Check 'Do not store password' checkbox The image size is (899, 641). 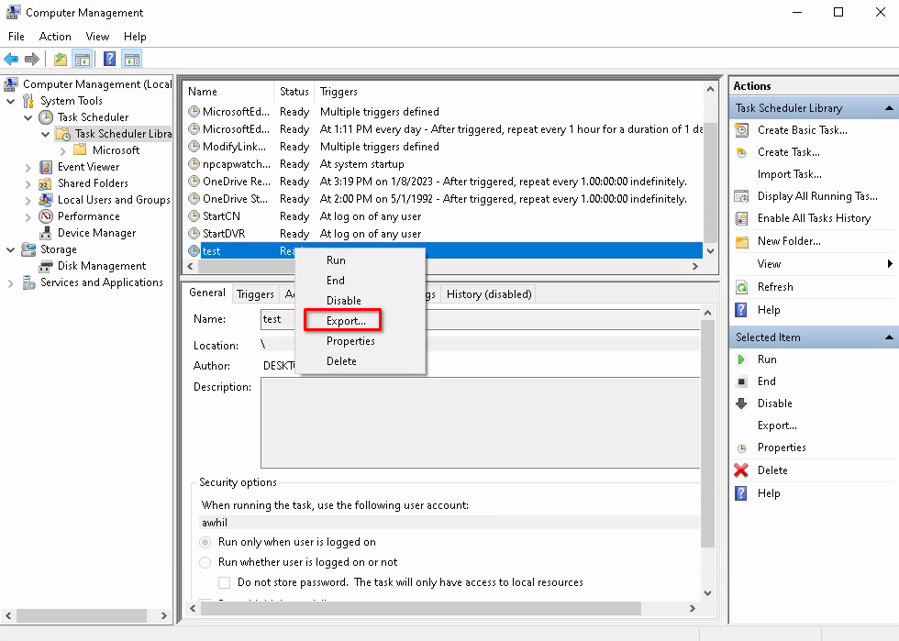pos(224,582)
